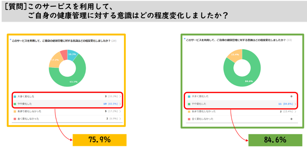Click the cyan 大きく変化した legend swatch in left panel
This screenshot has height=149, width=307.
pyautogui.click(x=15, y=97)
